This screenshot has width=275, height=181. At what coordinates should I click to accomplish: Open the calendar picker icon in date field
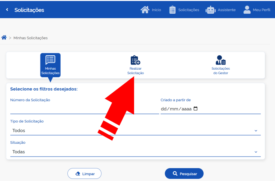(x=195, y=109)
